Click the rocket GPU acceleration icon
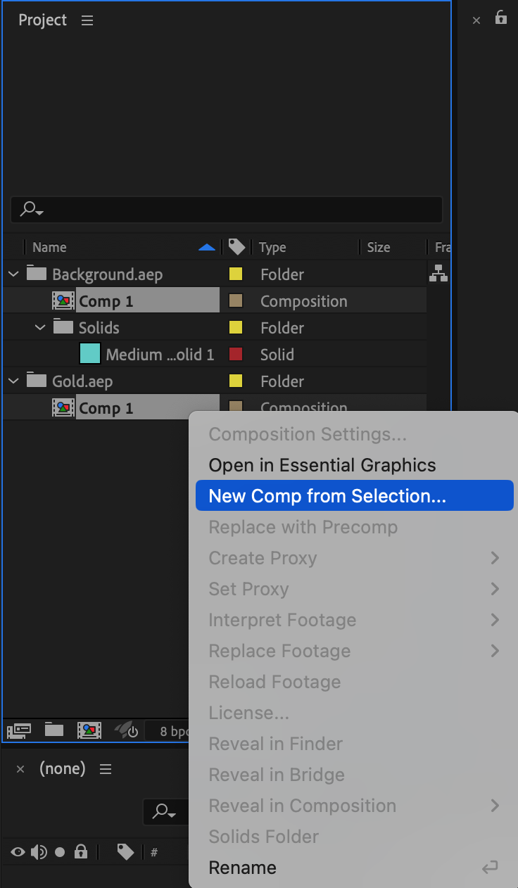 (127, 730)
